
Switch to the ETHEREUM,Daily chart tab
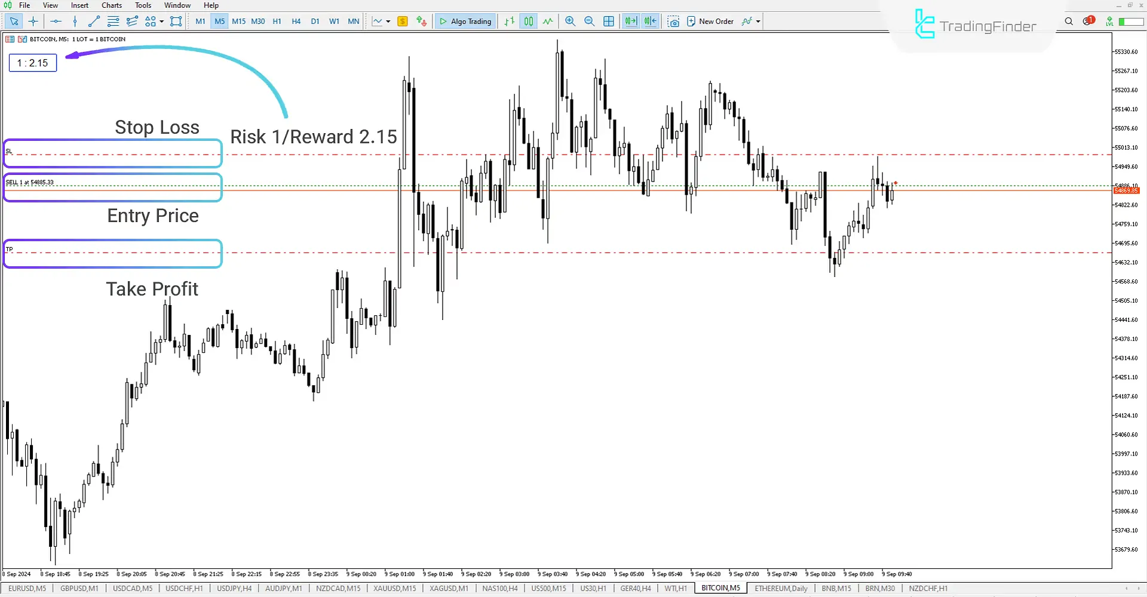pyautogui.click(x=781, y=588)
